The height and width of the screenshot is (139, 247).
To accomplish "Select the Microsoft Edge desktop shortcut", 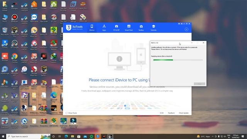I will tap(54, 97).
